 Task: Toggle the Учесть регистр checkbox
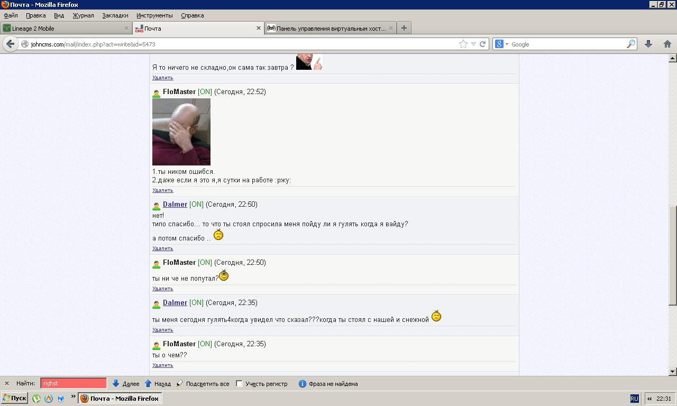(239, 384)
